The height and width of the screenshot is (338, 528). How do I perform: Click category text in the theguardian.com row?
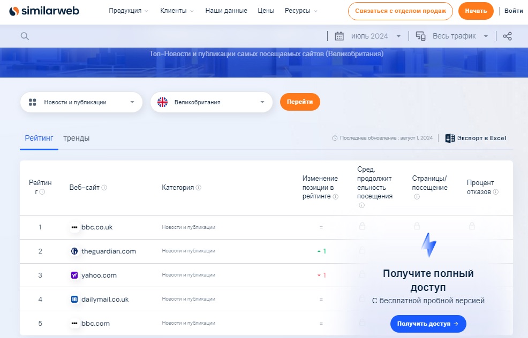(x=188, y=251)
